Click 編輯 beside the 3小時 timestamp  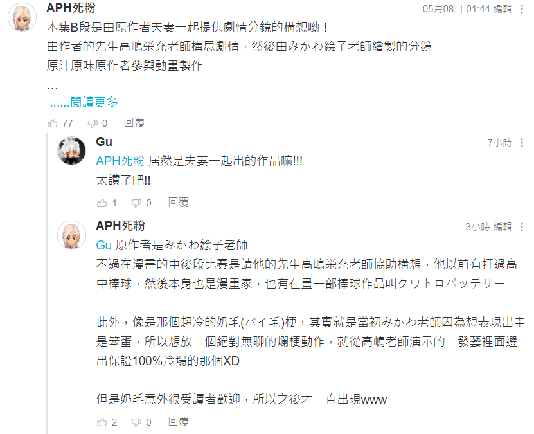[x=503, y=226]
